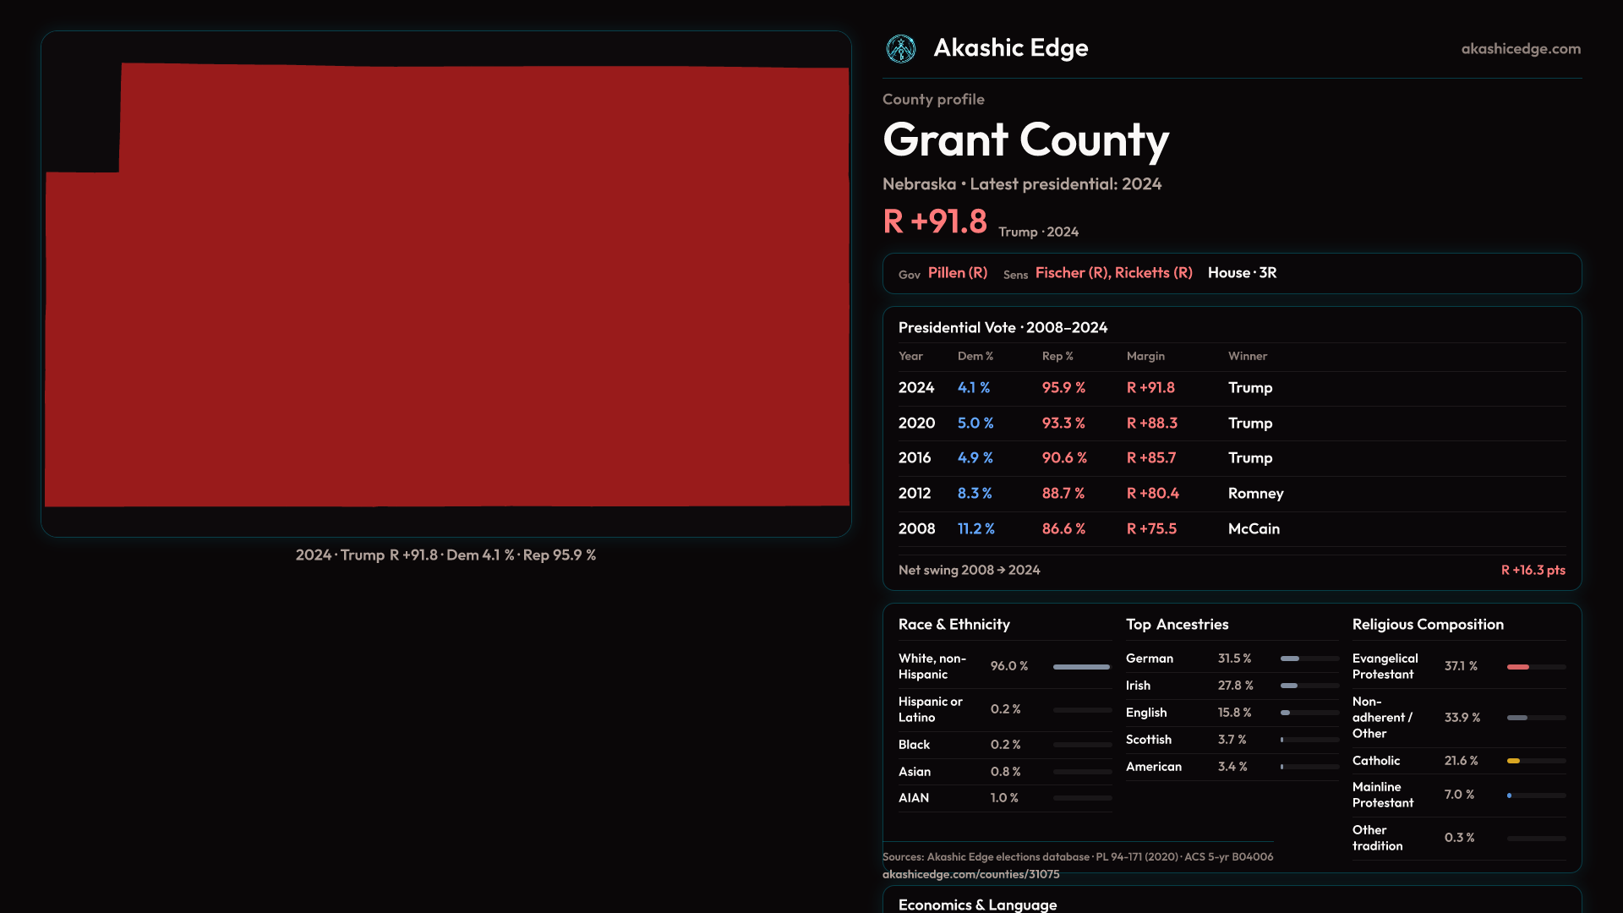Image resolution: width=1623 pixels, height=913 pixels.
Task: Click the White non-Hispanic percentage bar
Action: click(x=1081, y=667)
